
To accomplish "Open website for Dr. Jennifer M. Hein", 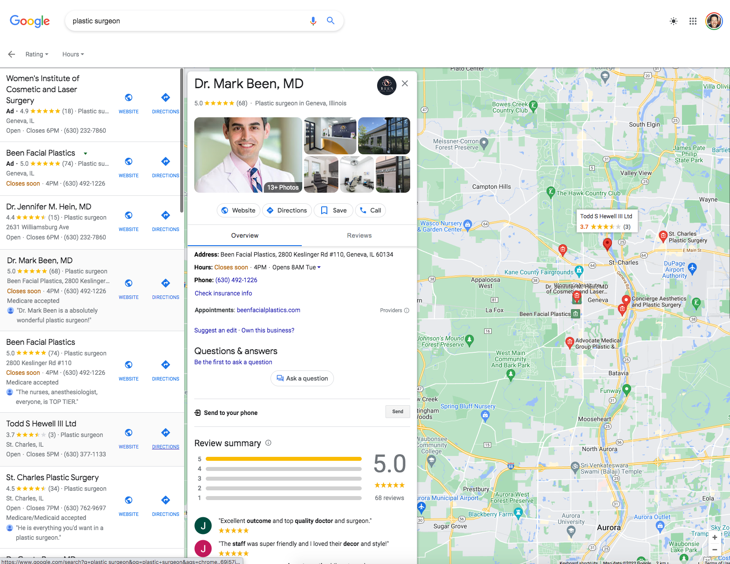I will tap(129, 221).
